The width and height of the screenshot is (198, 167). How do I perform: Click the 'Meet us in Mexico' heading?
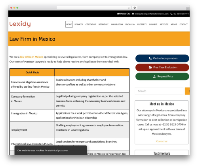coord(162,104)
